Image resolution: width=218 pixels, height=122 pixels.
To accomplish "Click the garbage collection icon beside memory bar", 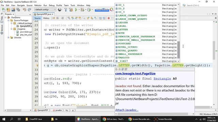I will coord(111,9).
